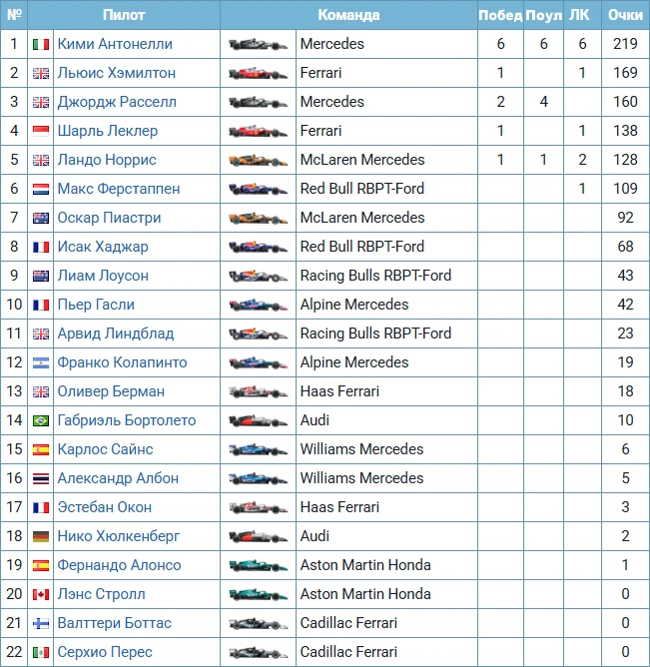Click the Monaco flag beside Шарль Леклер
650x667 pixels.
coord(41,131)
